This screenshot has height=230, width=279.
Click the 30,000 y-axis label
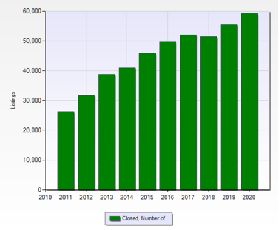tap(32, 101)
